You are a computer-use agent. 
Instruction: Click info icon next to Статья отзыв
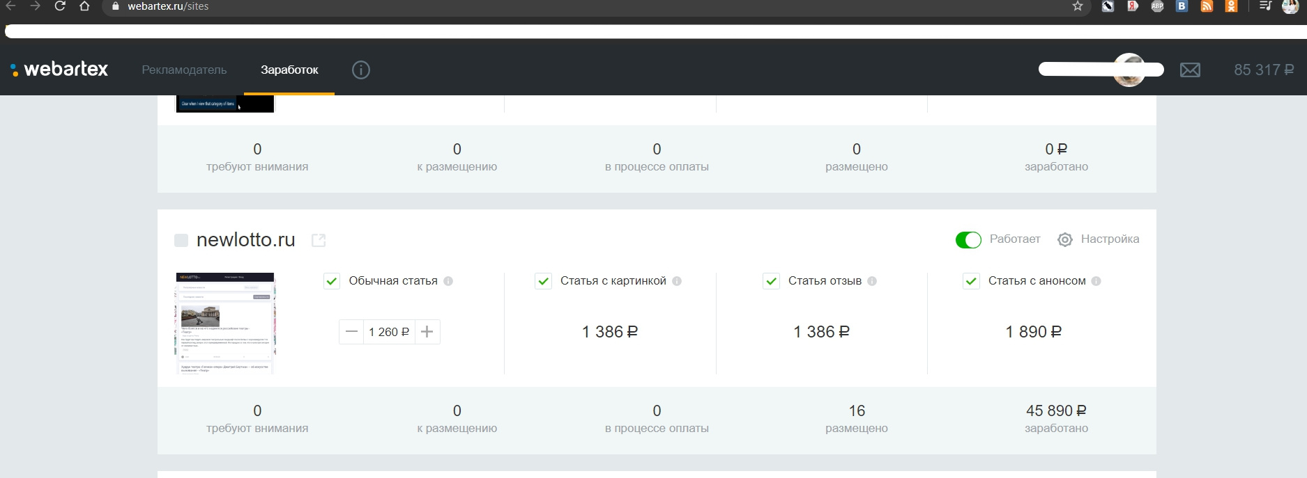[872, 281]
